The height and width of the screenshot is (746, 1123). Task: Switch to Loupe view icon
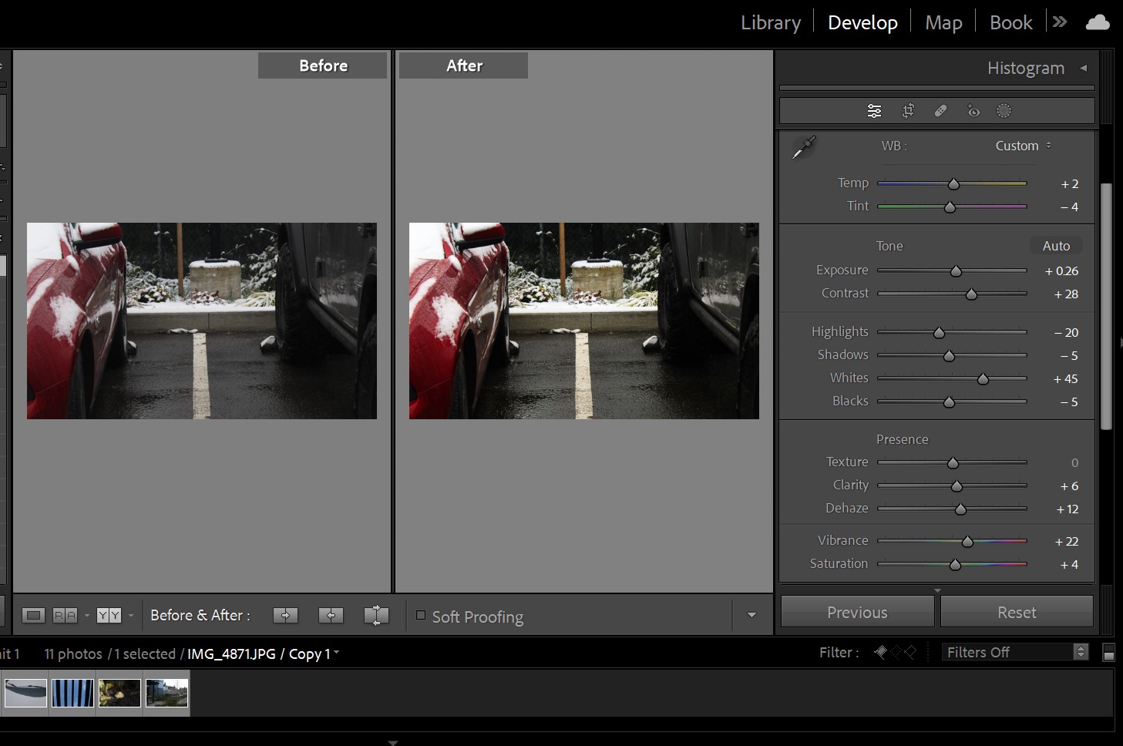33,615
